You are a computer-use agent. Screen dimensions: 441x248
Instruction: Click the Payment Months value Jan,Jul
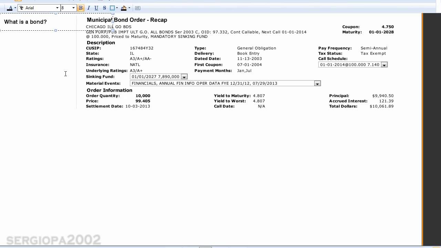click(x=244, y=71)
